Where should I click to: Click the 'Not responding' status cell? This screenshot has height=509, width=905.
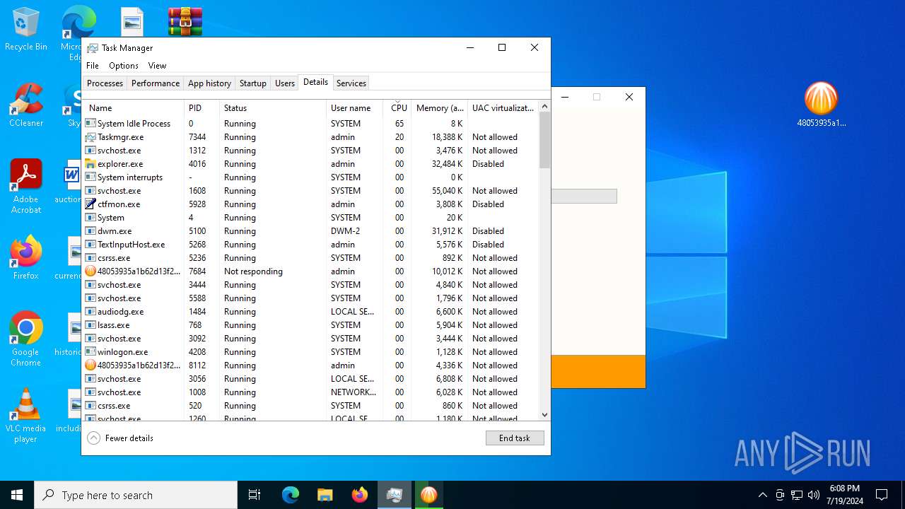253,271
